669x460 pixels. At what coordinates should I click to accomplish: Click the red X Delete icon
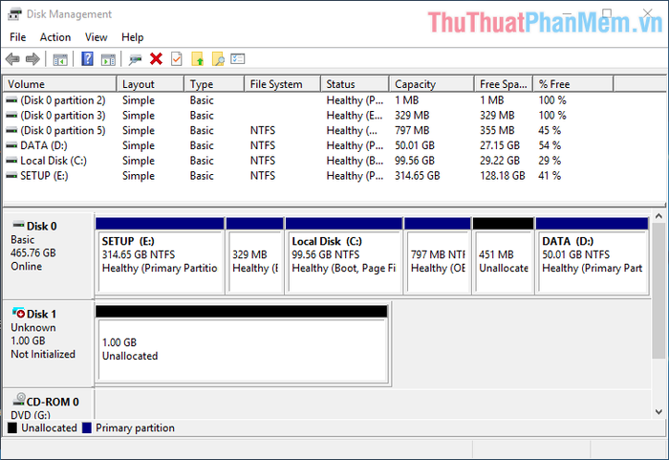(156, 59)
